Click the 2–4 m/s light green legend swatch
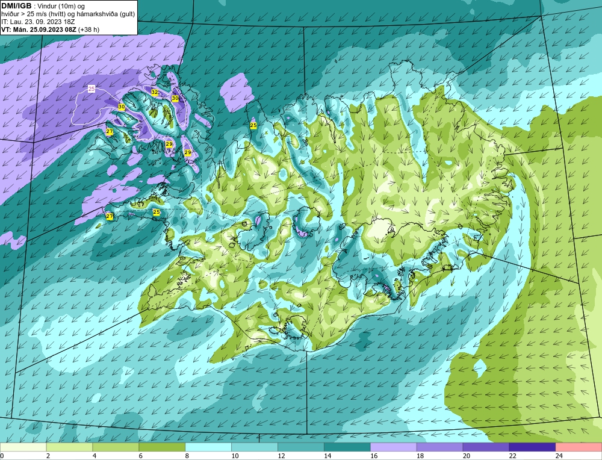This screenshot has width=602, height=460. [69, 447]
